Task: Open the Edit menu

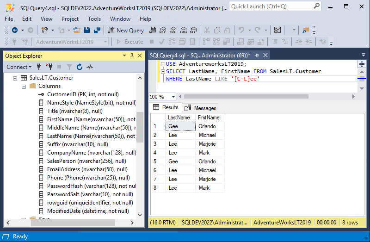Action: click(27, 19)
